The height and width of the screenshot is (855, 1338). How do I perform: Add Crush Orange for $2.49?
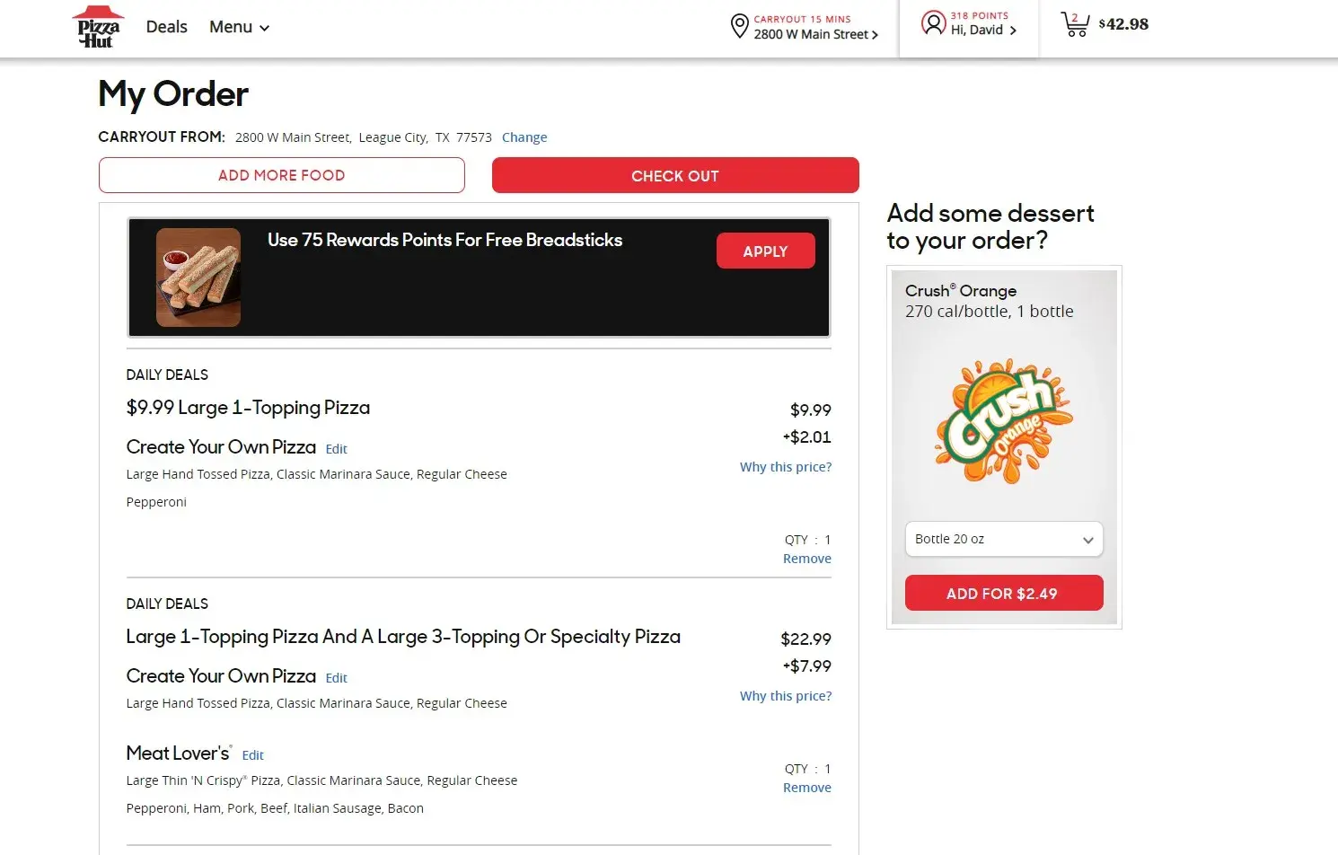pos(1004,594)
